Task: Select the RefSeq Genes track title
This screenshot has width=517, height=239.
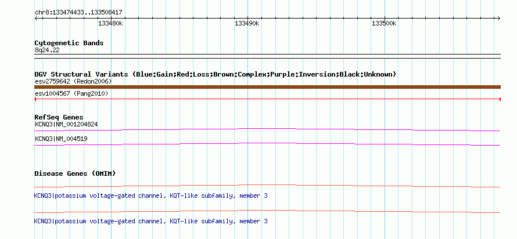Action: (59, 117)
